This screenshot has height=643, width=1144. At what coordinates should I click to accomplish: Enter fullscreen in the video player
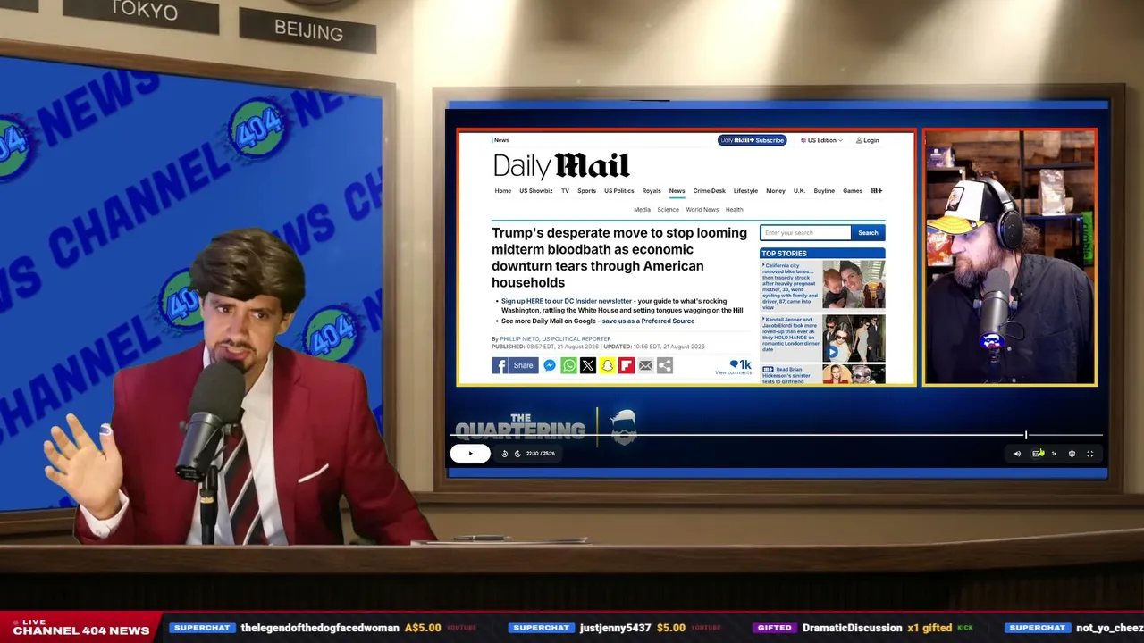1089,454
